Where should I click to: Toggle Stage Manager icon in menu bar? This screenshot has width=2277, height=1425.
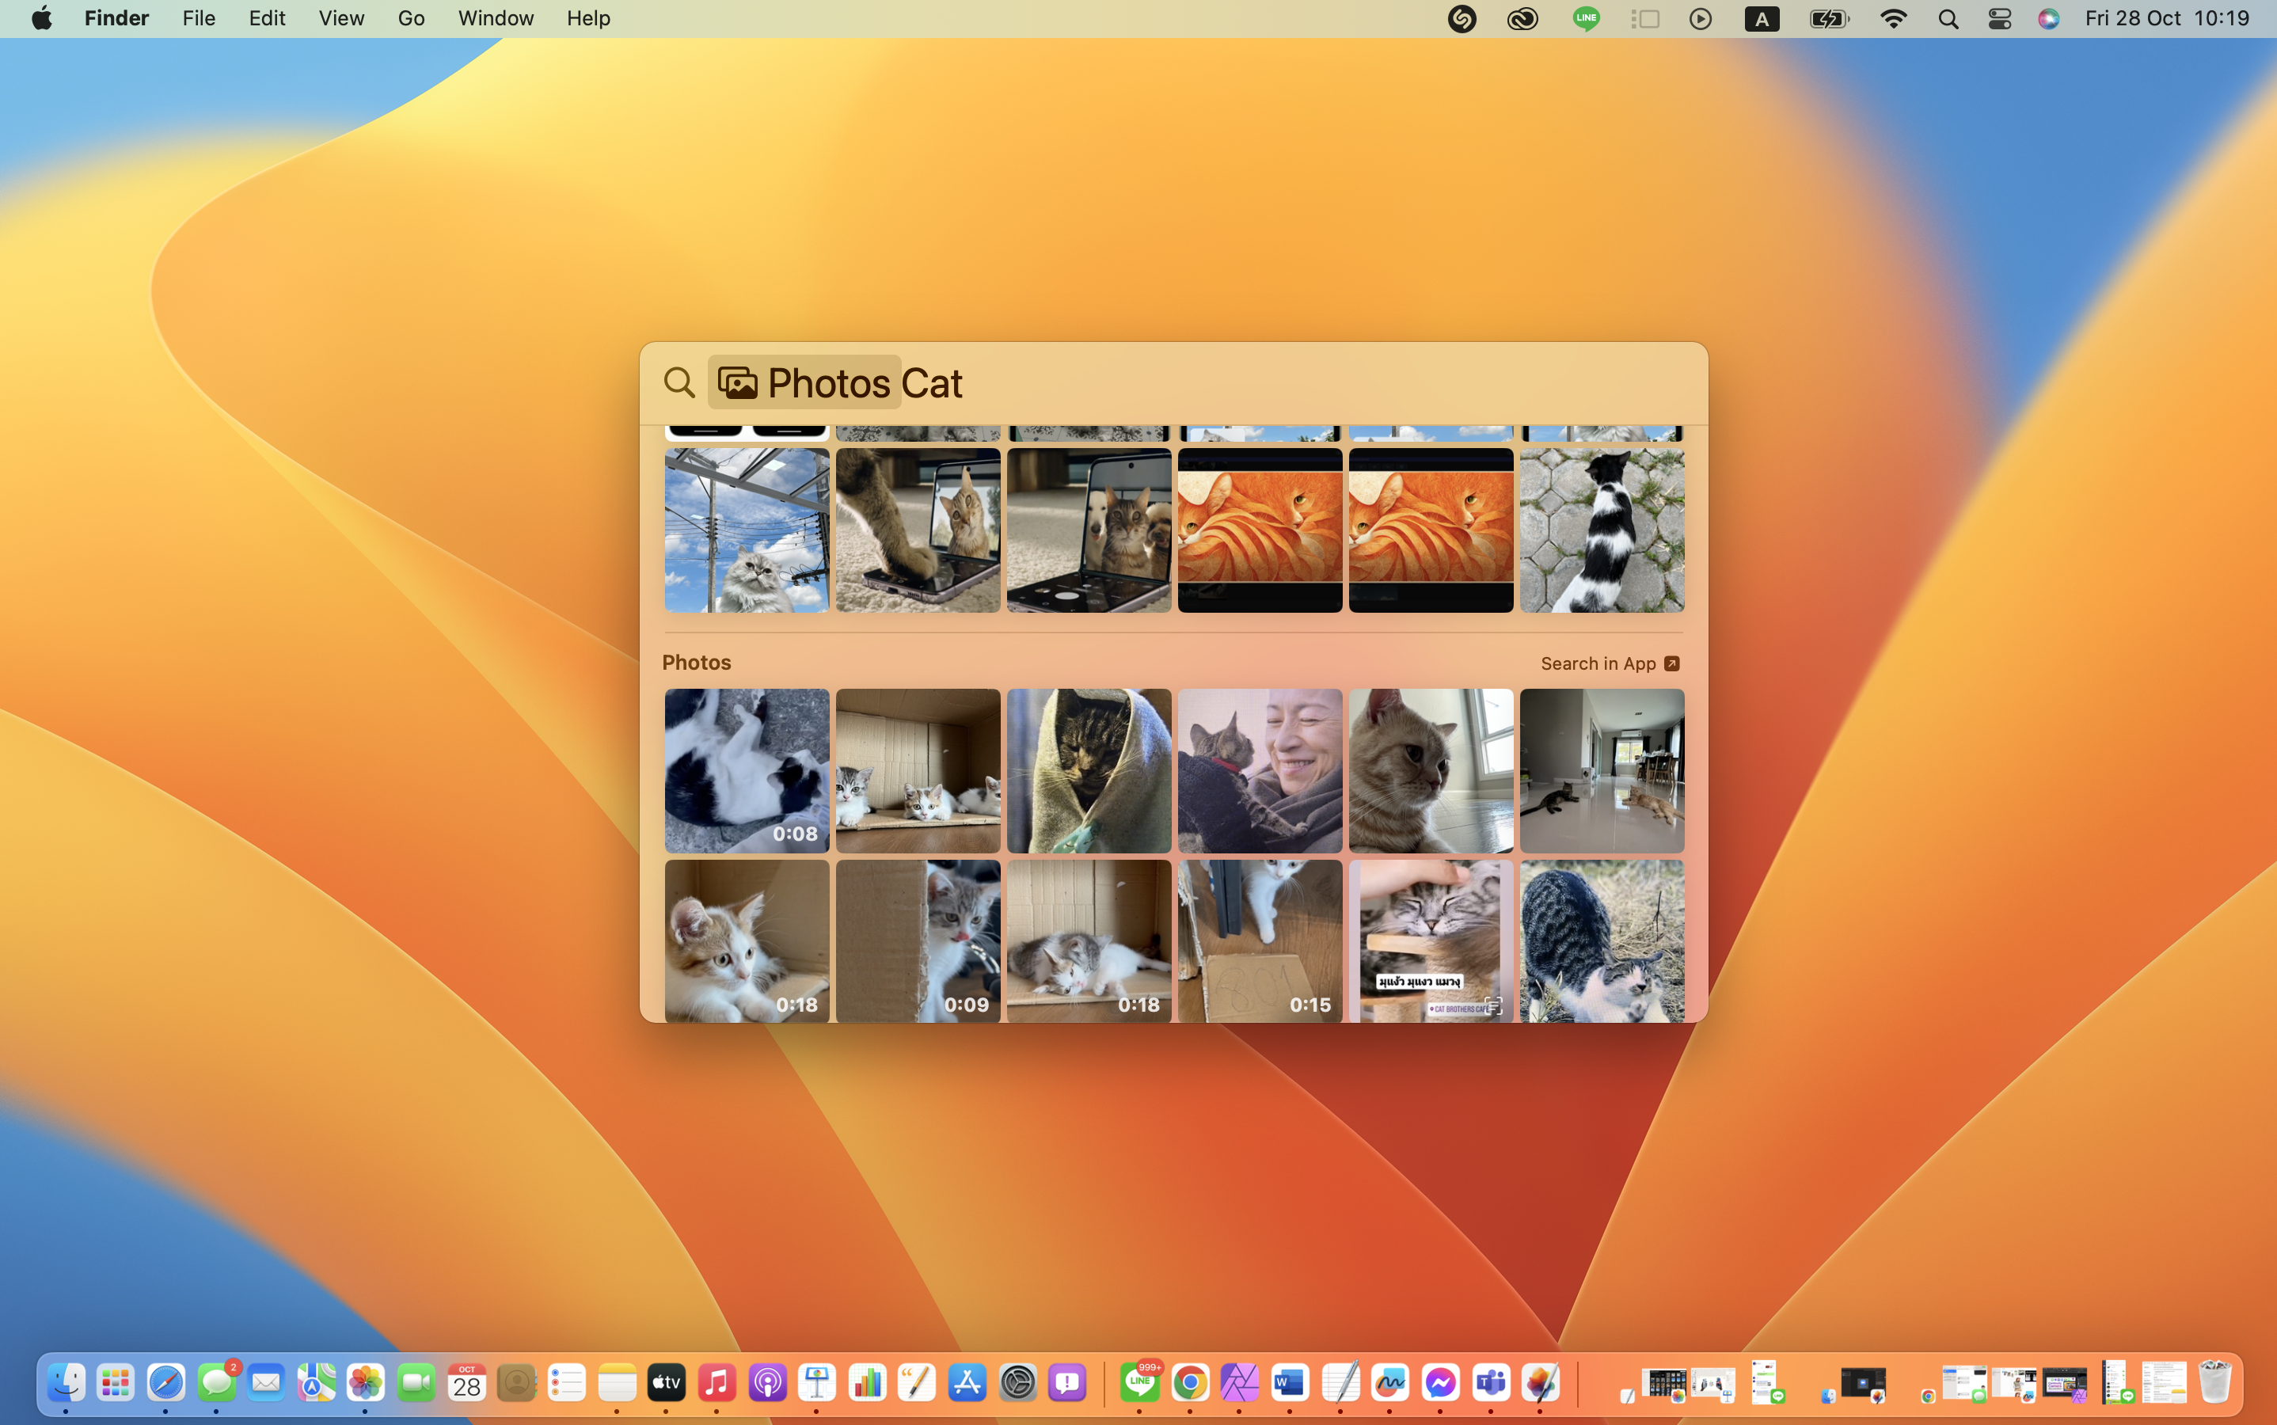click(x=1645, y=19)
